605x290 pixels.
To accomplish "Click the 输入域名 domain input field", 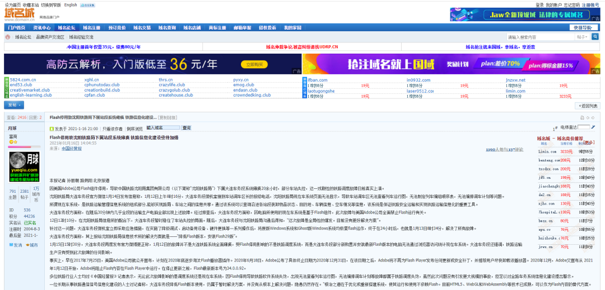I will coord(163,128).
